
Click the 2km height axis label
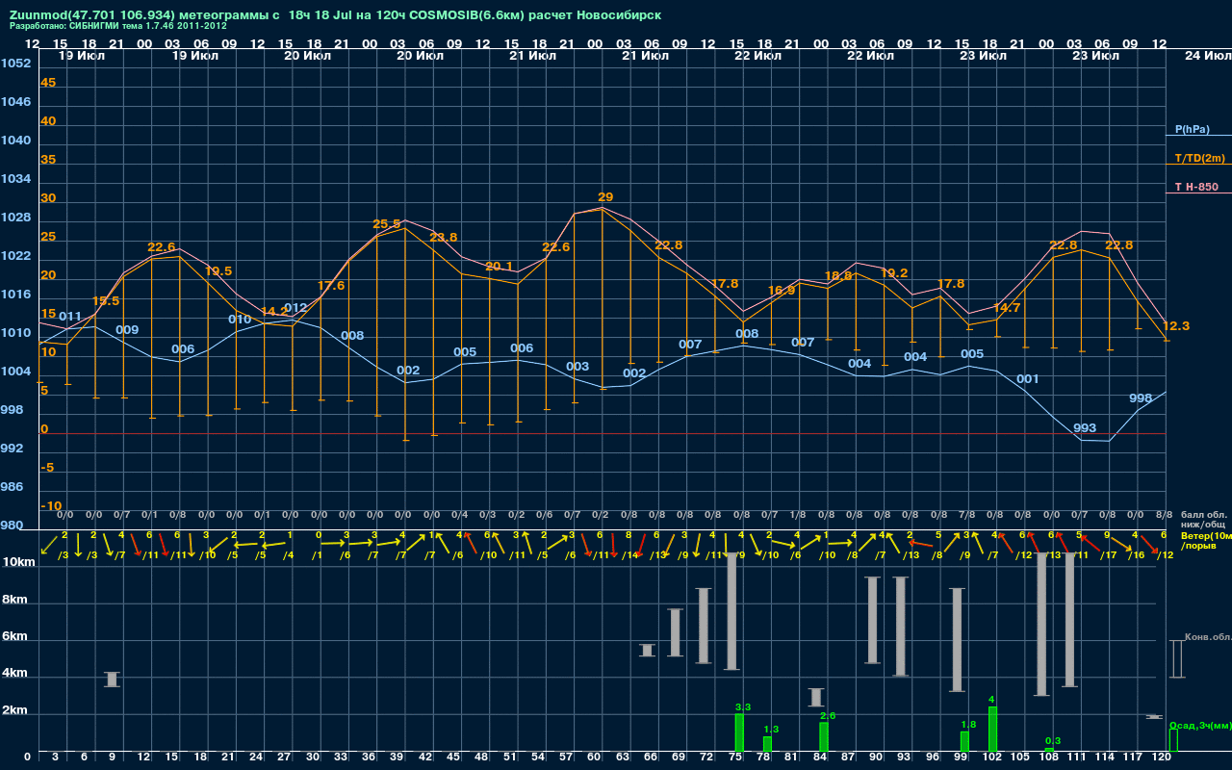coord(13,712)
